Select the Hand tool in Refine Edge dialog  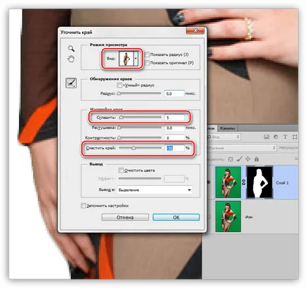(71, 59)
